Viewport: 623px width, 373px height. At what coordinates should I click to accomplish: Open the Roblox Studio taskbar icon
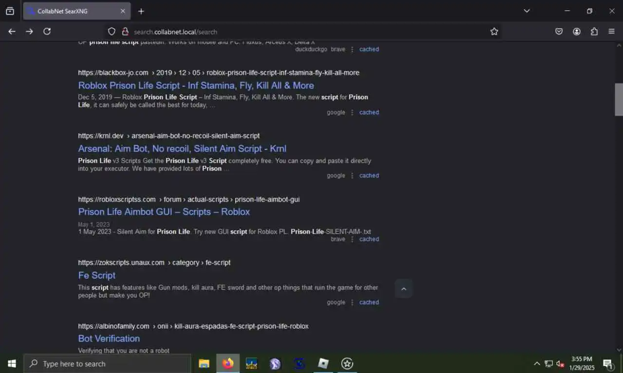(323, 363)
